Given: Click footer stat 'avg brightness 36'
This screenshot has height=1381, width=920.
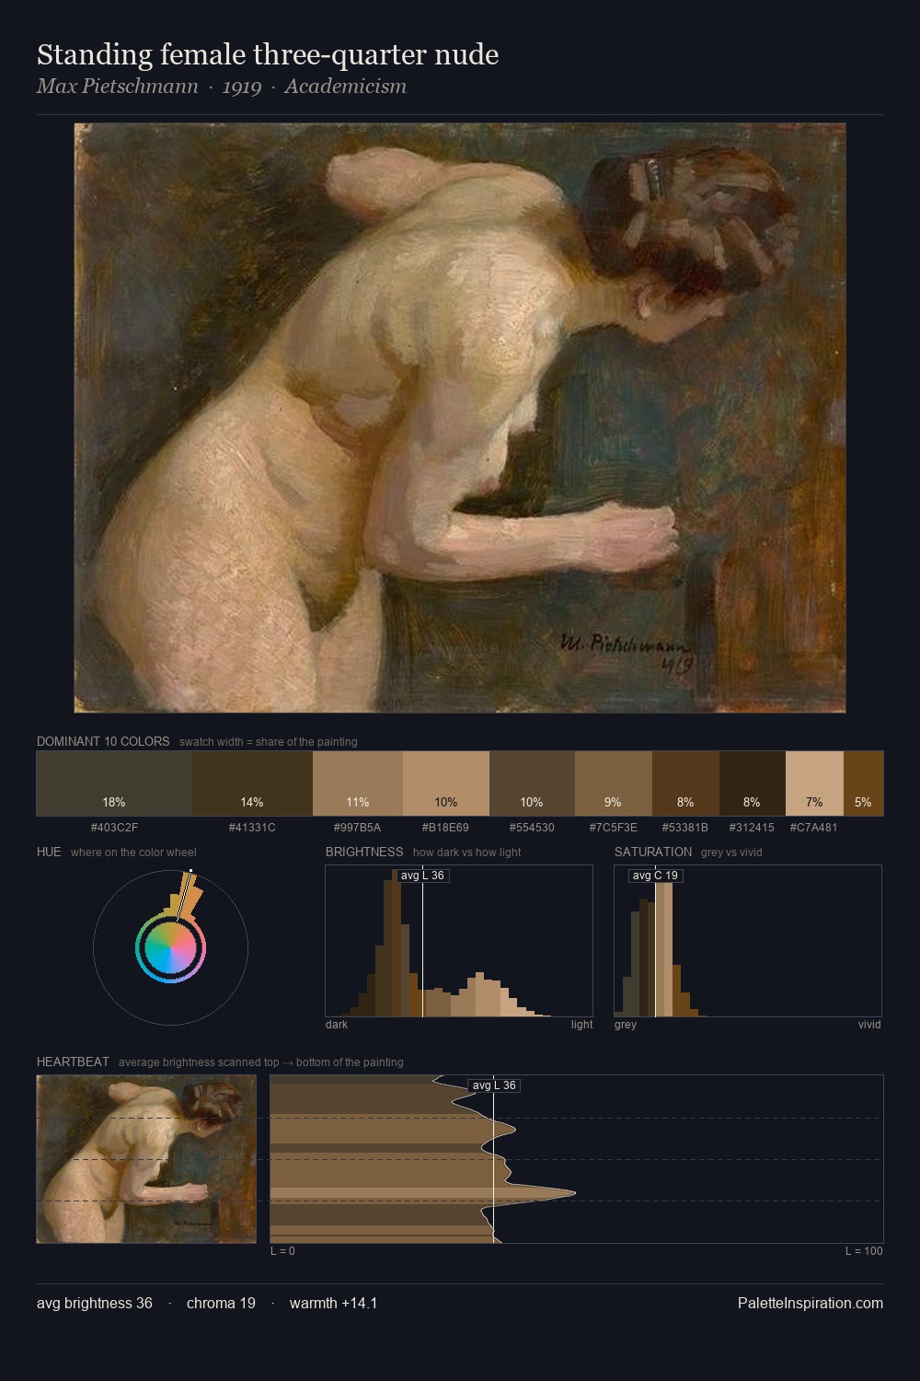Looking at the screenshot, I should coord(95,1303).
